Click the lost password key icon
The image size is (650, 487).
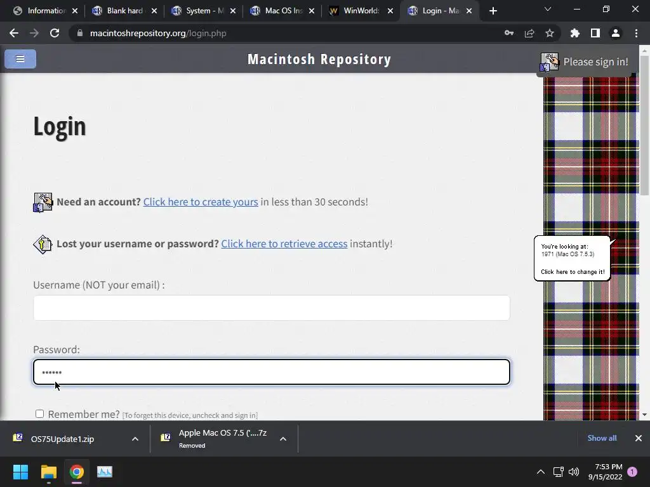[43, 244]
